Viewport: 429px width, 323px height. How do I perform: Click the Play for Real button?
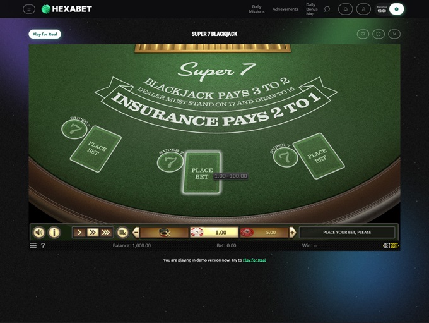(45, 34)
